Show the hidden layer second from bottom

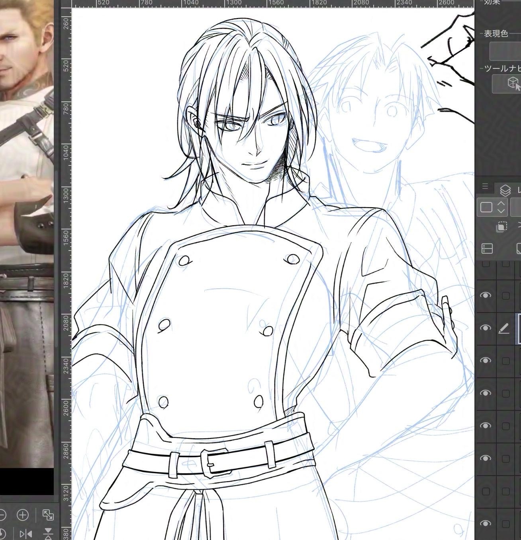(x=486, y=491)
